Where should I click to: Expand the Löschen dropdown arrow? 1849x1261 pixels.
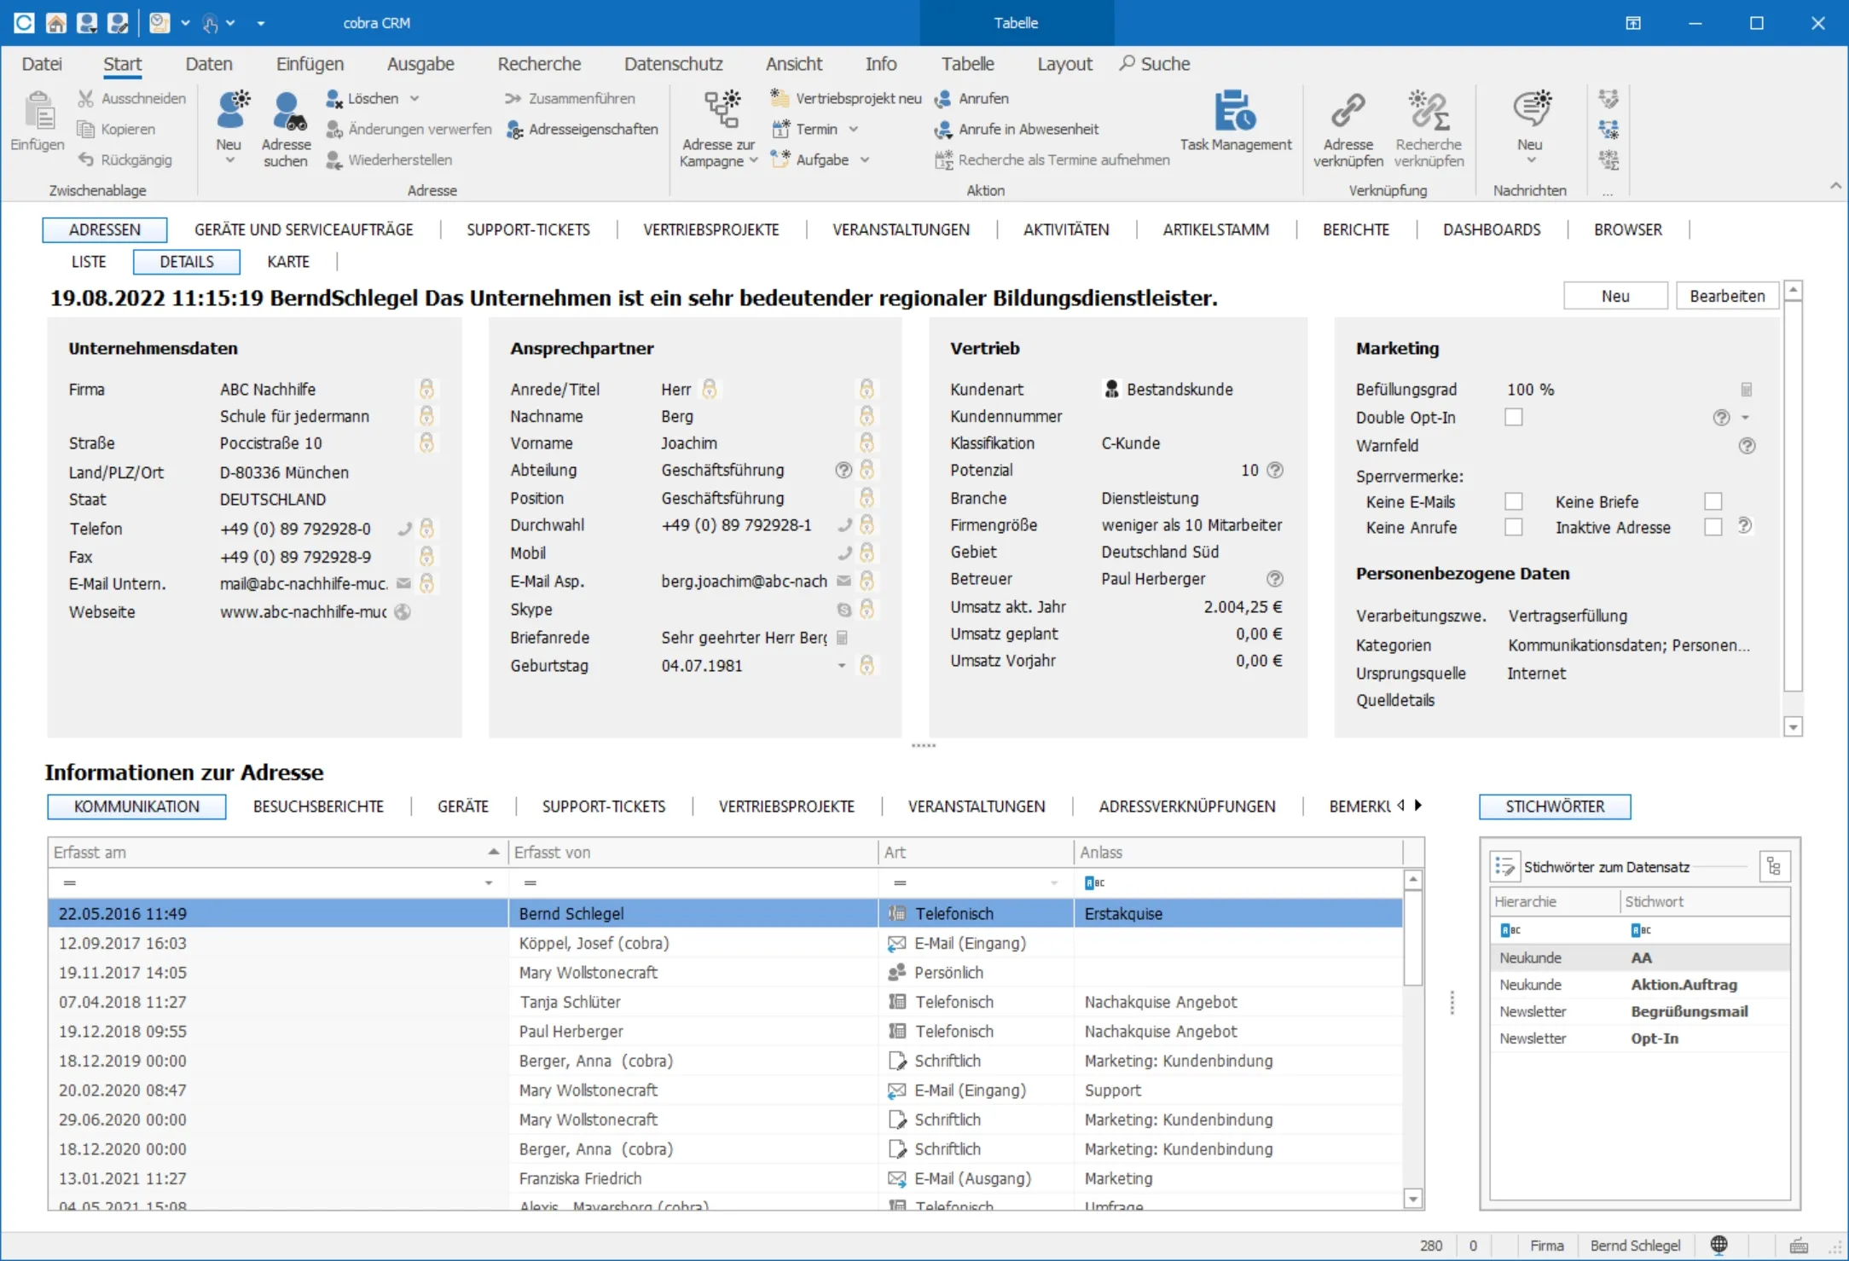click(414, 99)
